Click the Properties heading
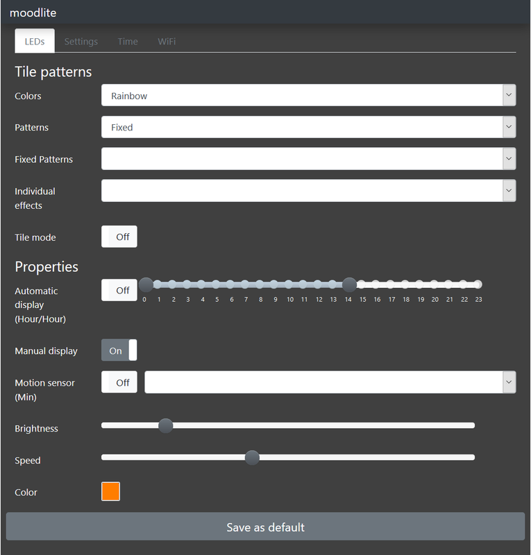This screenshot has height=555, width=531. click(x=47, y=267)
